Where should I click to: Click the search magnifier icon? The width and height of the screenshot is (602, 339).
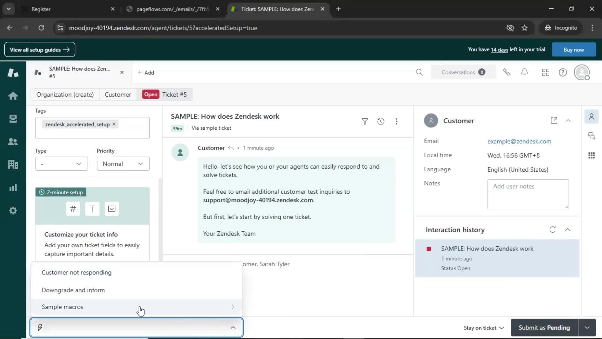(x=419, y=73)
